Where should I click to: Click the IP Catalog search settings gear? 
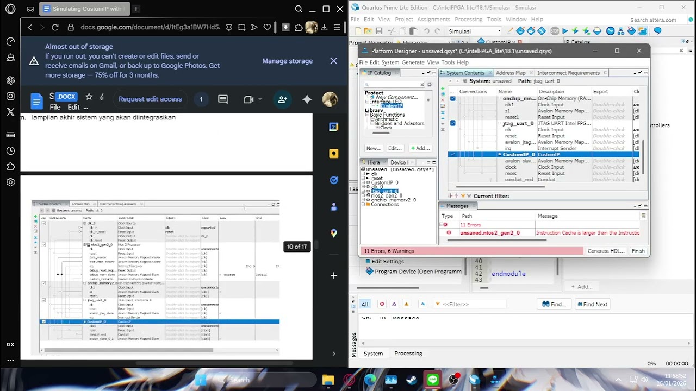click(x=429, y=85)
